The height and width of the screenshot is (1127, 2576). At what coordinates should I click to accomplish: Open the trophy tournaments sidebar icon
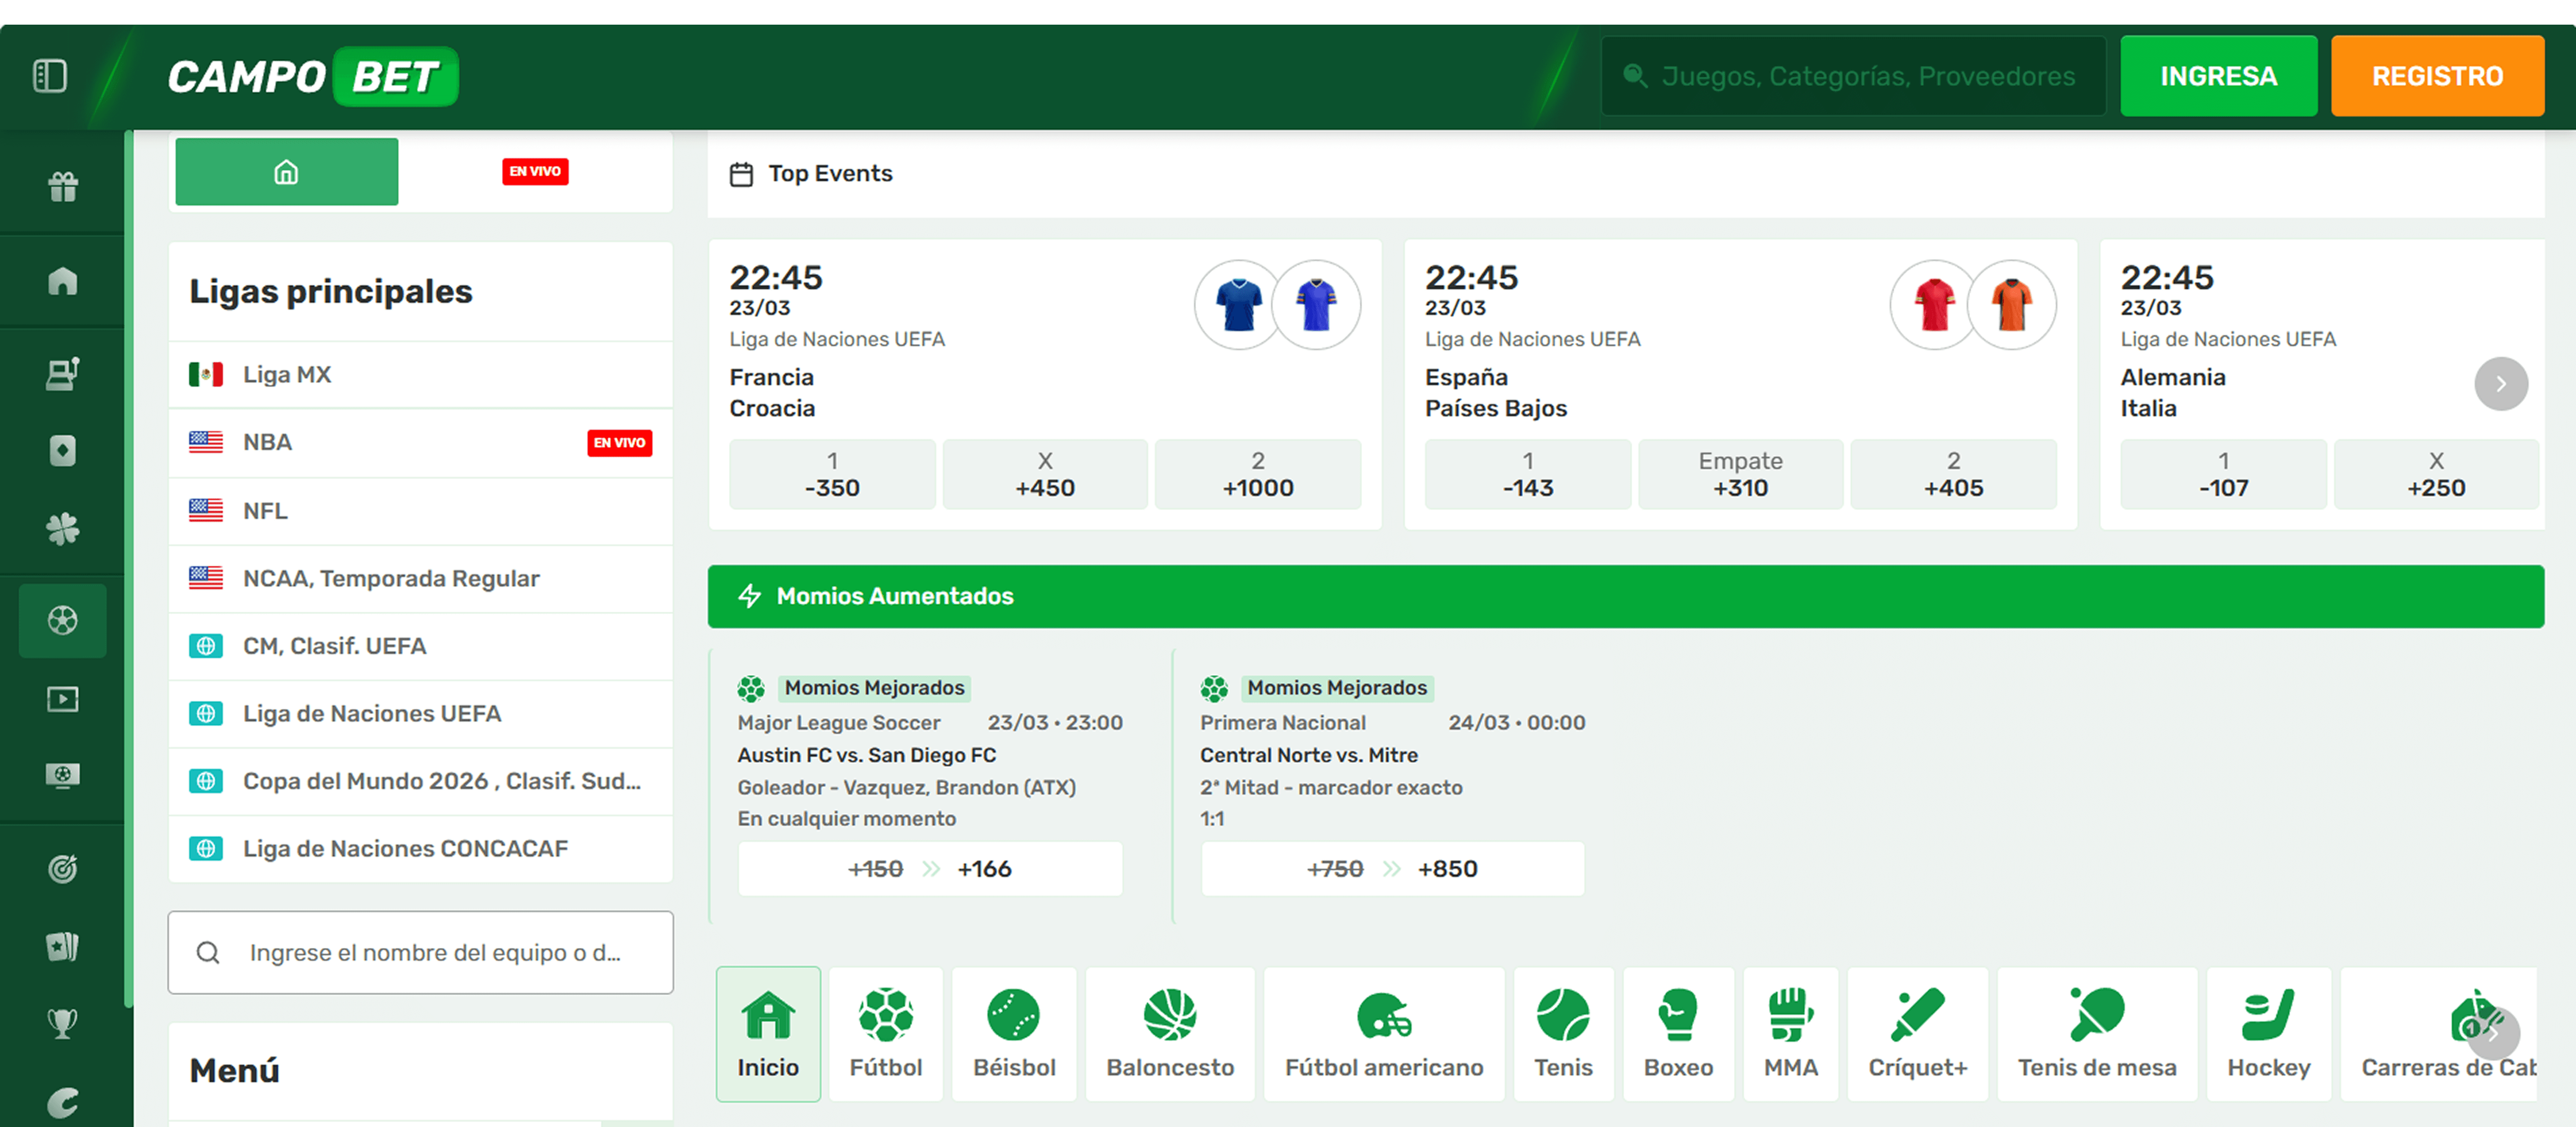pyautogui.click(x=63, y=1023)
